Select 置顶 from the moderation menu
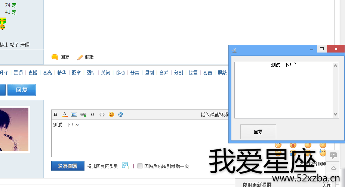Viewport: 345px width, 187px height. [x=18, y=73]
